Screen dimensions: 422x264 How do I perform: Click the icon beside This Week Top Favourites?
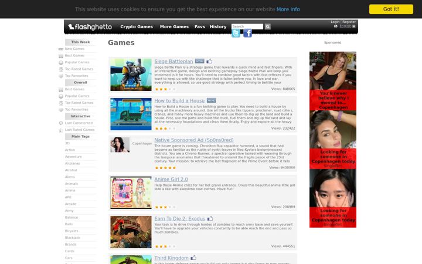point(61,76)
